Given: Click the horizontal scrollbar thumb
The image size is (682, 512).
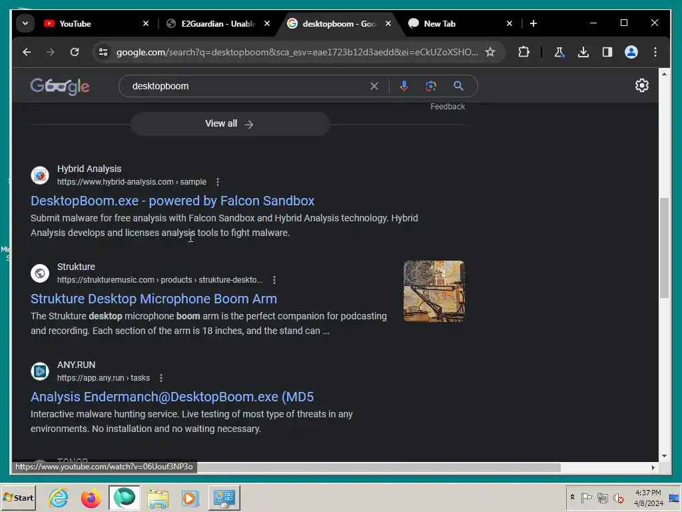Looking at the screenshot, I should (378, 467).
